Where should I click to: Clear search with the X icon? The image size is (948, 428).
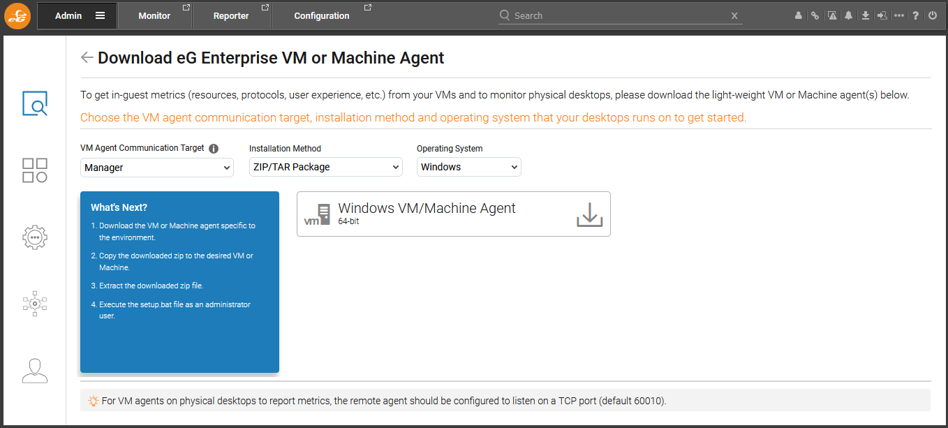click(x=734, y=16)
